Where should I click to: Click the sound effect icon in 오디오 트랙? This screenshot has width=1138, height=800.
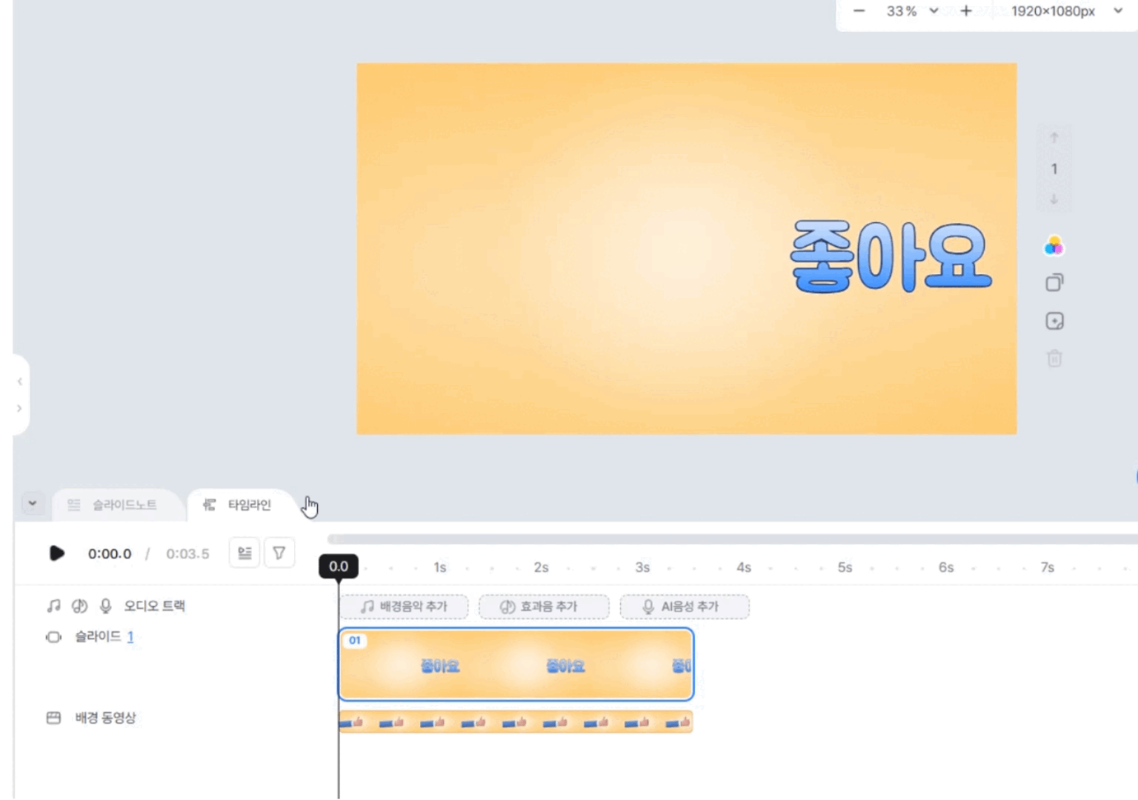pyautogui.click(x=79, y=606)
